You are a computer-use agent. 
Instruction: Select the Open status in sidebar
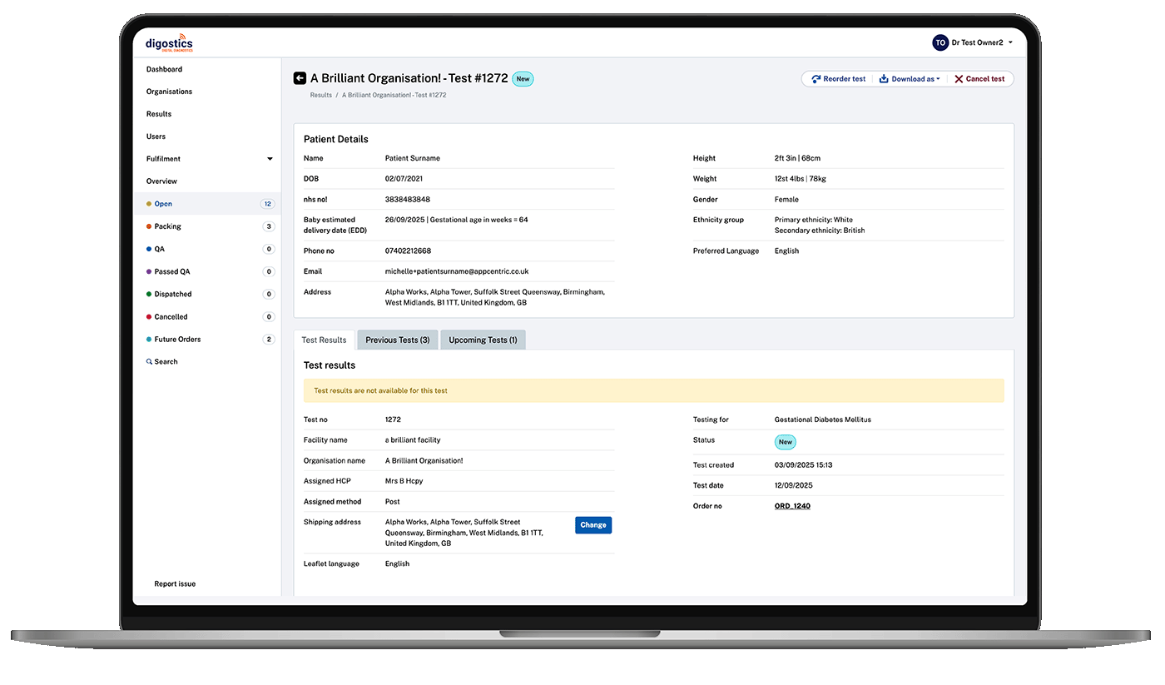[163, 204]
